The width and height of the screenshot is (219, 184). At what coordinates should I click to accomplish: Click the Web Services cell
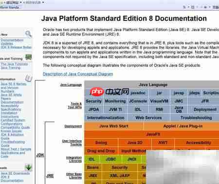[148, 118]
